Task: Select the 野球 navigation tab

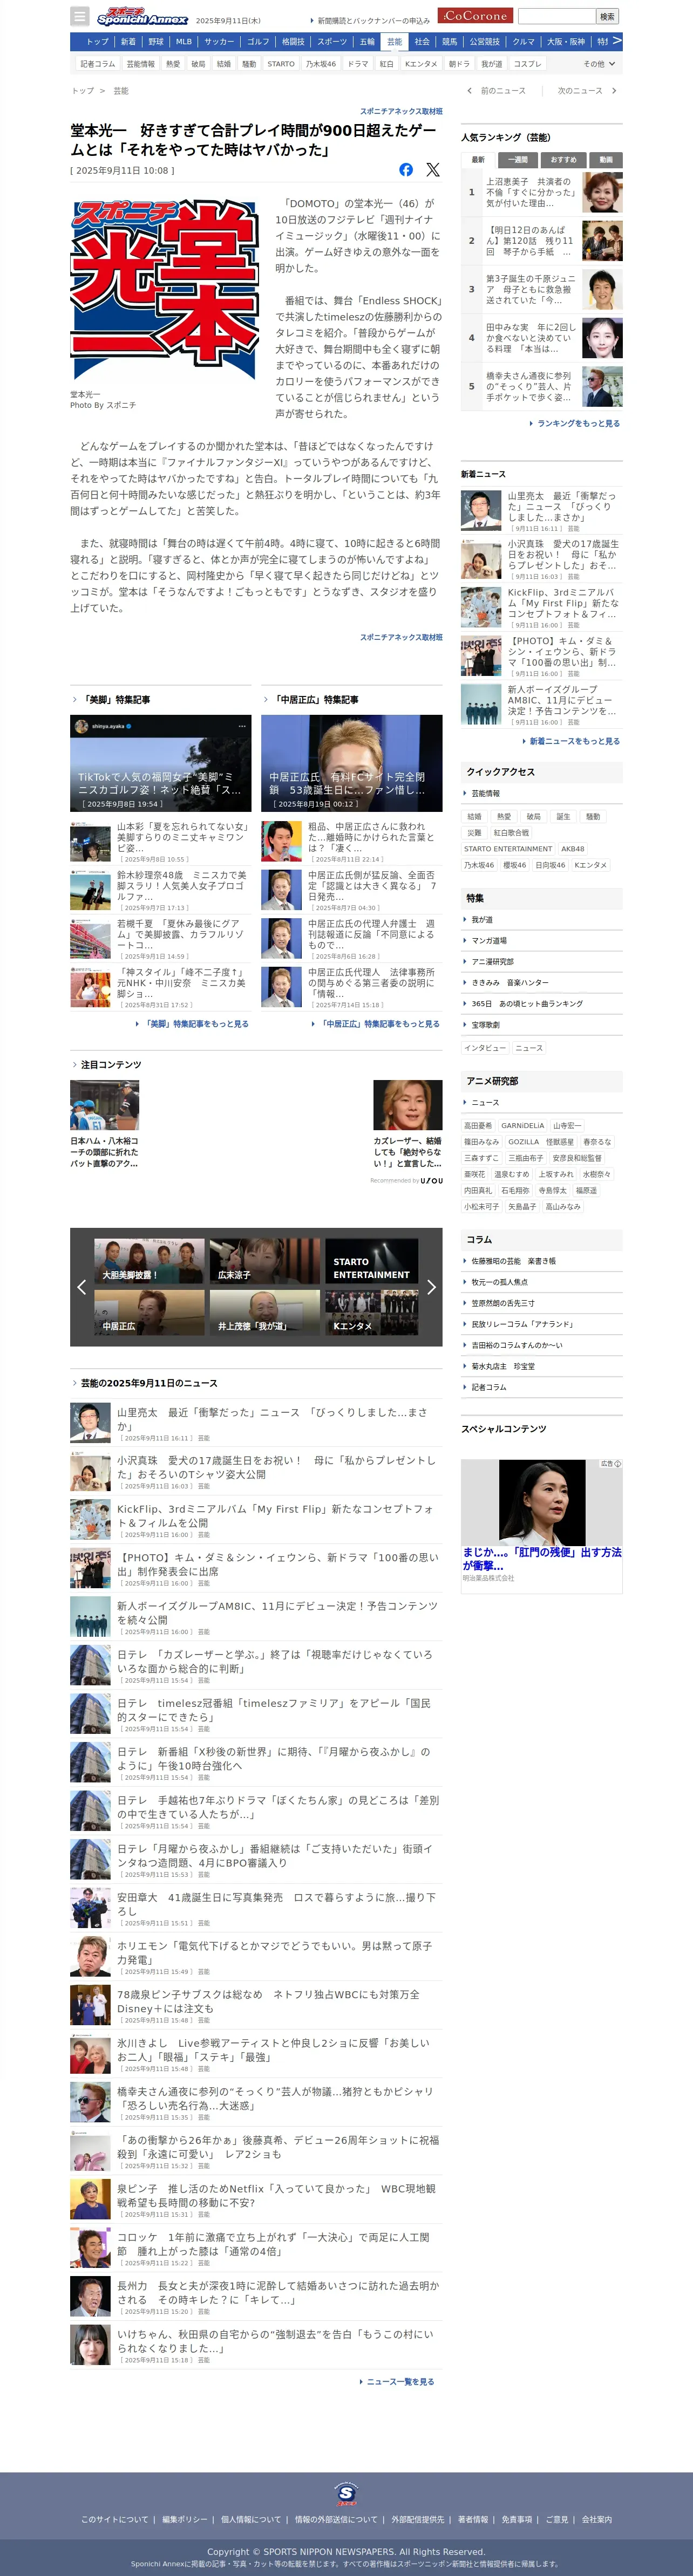Action: pyautogui.click(x=156, y=42)
